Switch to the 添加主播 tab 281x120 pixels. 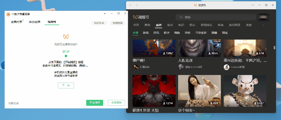[34, 22]
